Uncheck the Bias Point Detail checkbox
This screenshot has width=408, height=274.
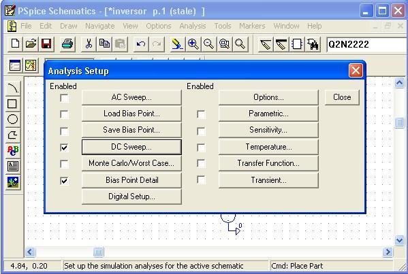64,180
